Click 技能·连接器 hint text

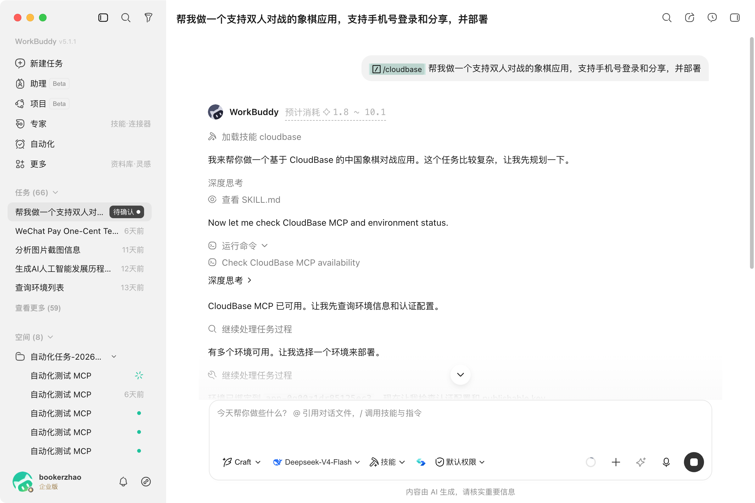point(131,124)
